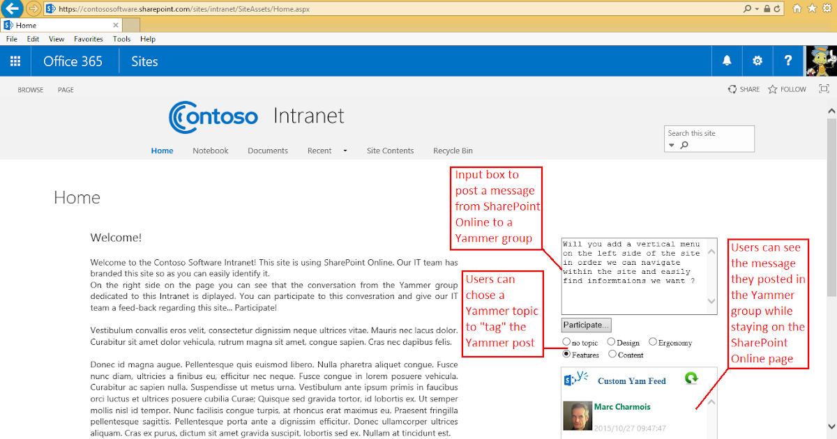The image size is (837, 439).
Task: Go back with the browser back arrow
Action: click(12, 9)
